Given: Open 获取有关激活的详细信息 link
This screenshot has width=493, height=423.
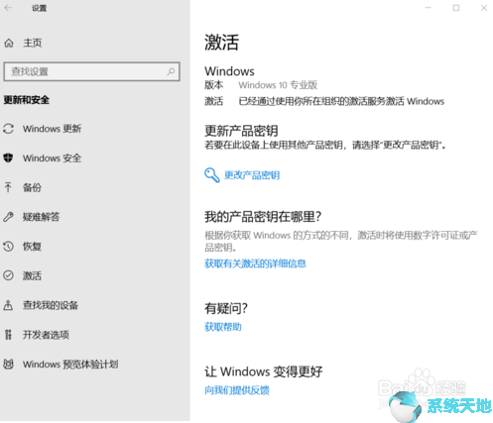Looking at the screenshot, I should pos(255,264).
